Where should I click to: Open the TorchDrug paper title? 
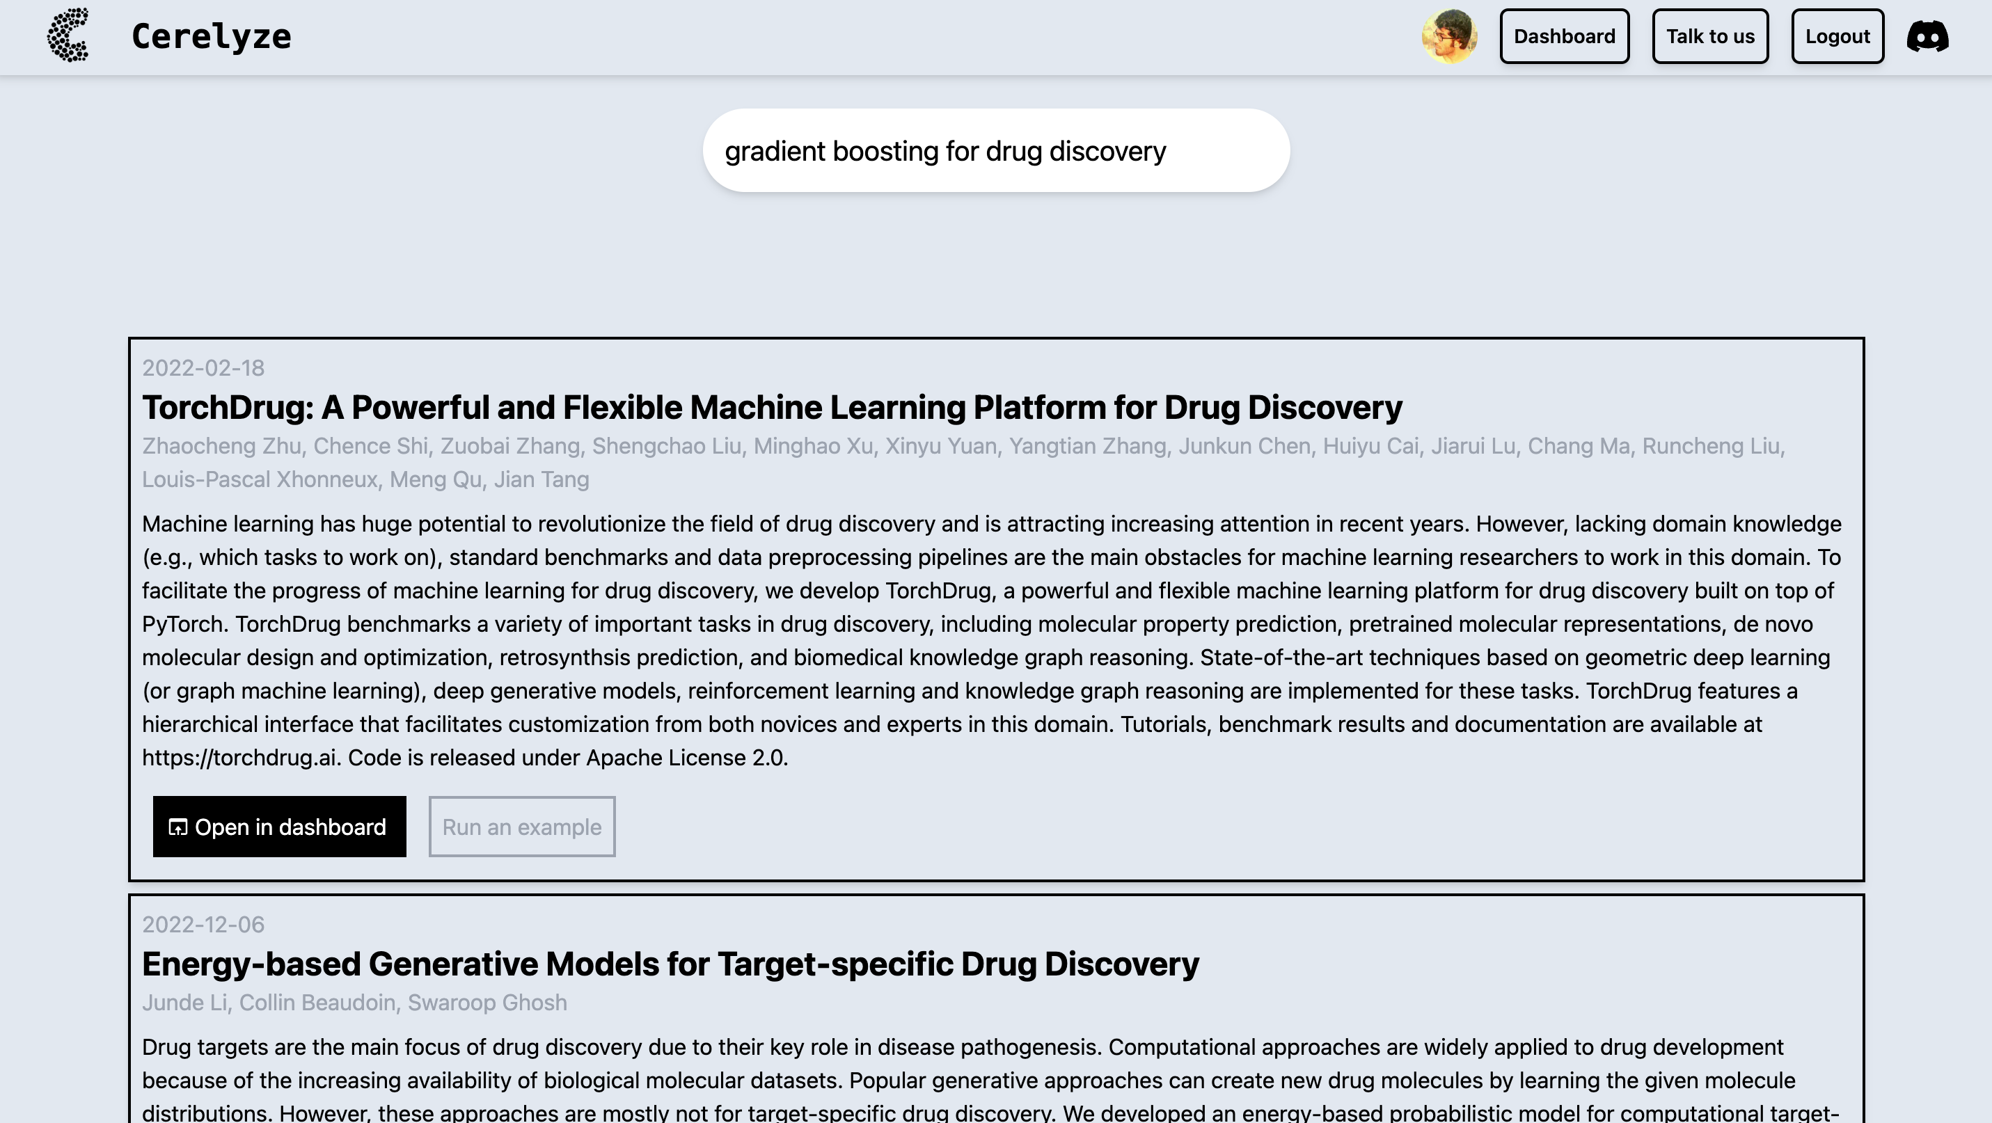771,407
